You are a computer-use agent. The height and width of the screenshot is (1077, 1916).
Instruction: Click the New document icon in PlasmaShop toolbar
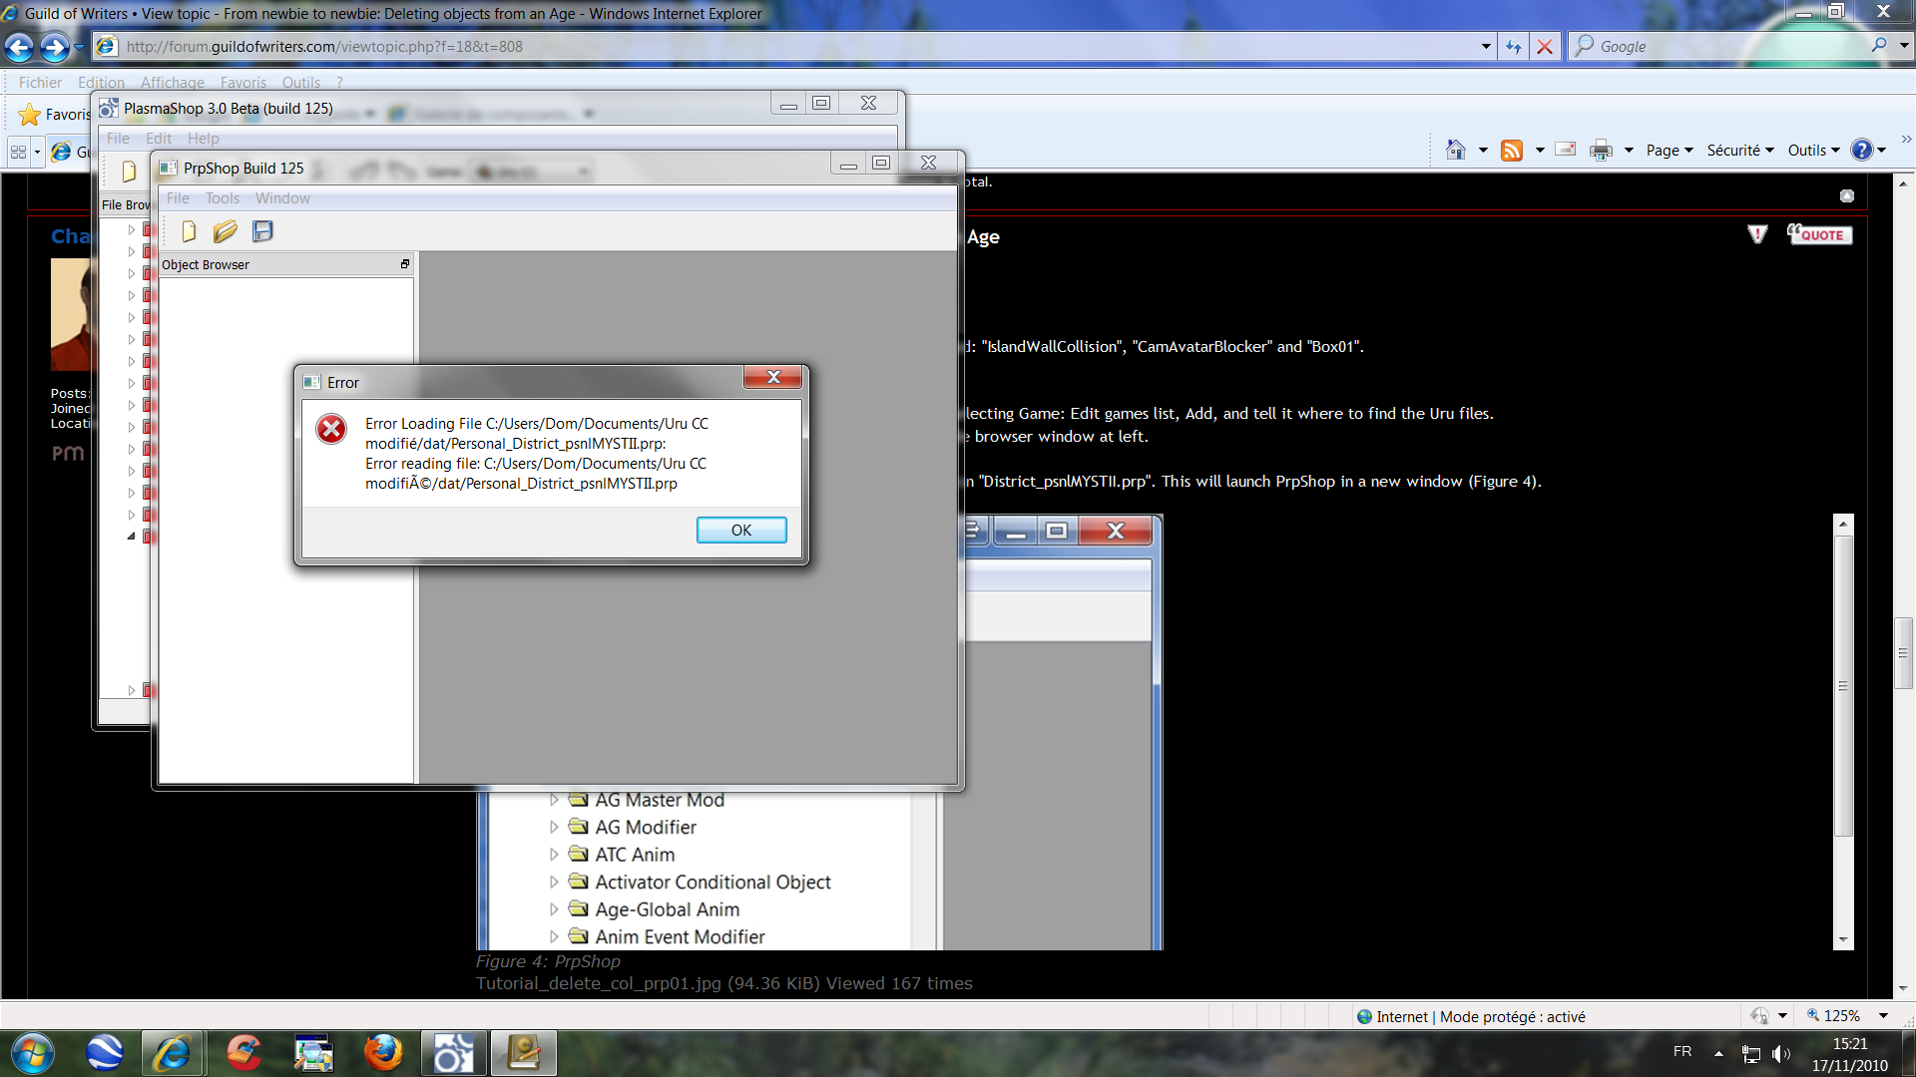click(129, 172)
